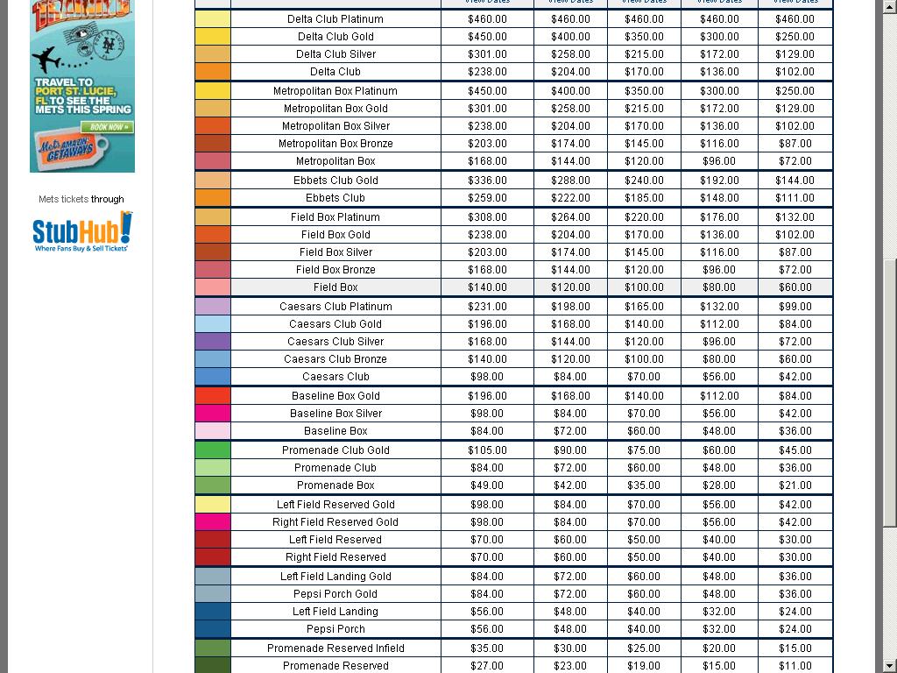Image resolution: width=897 pixels, height=673 pixels.
Task: Click the $27.00 price cell
Action: point(487,666)
